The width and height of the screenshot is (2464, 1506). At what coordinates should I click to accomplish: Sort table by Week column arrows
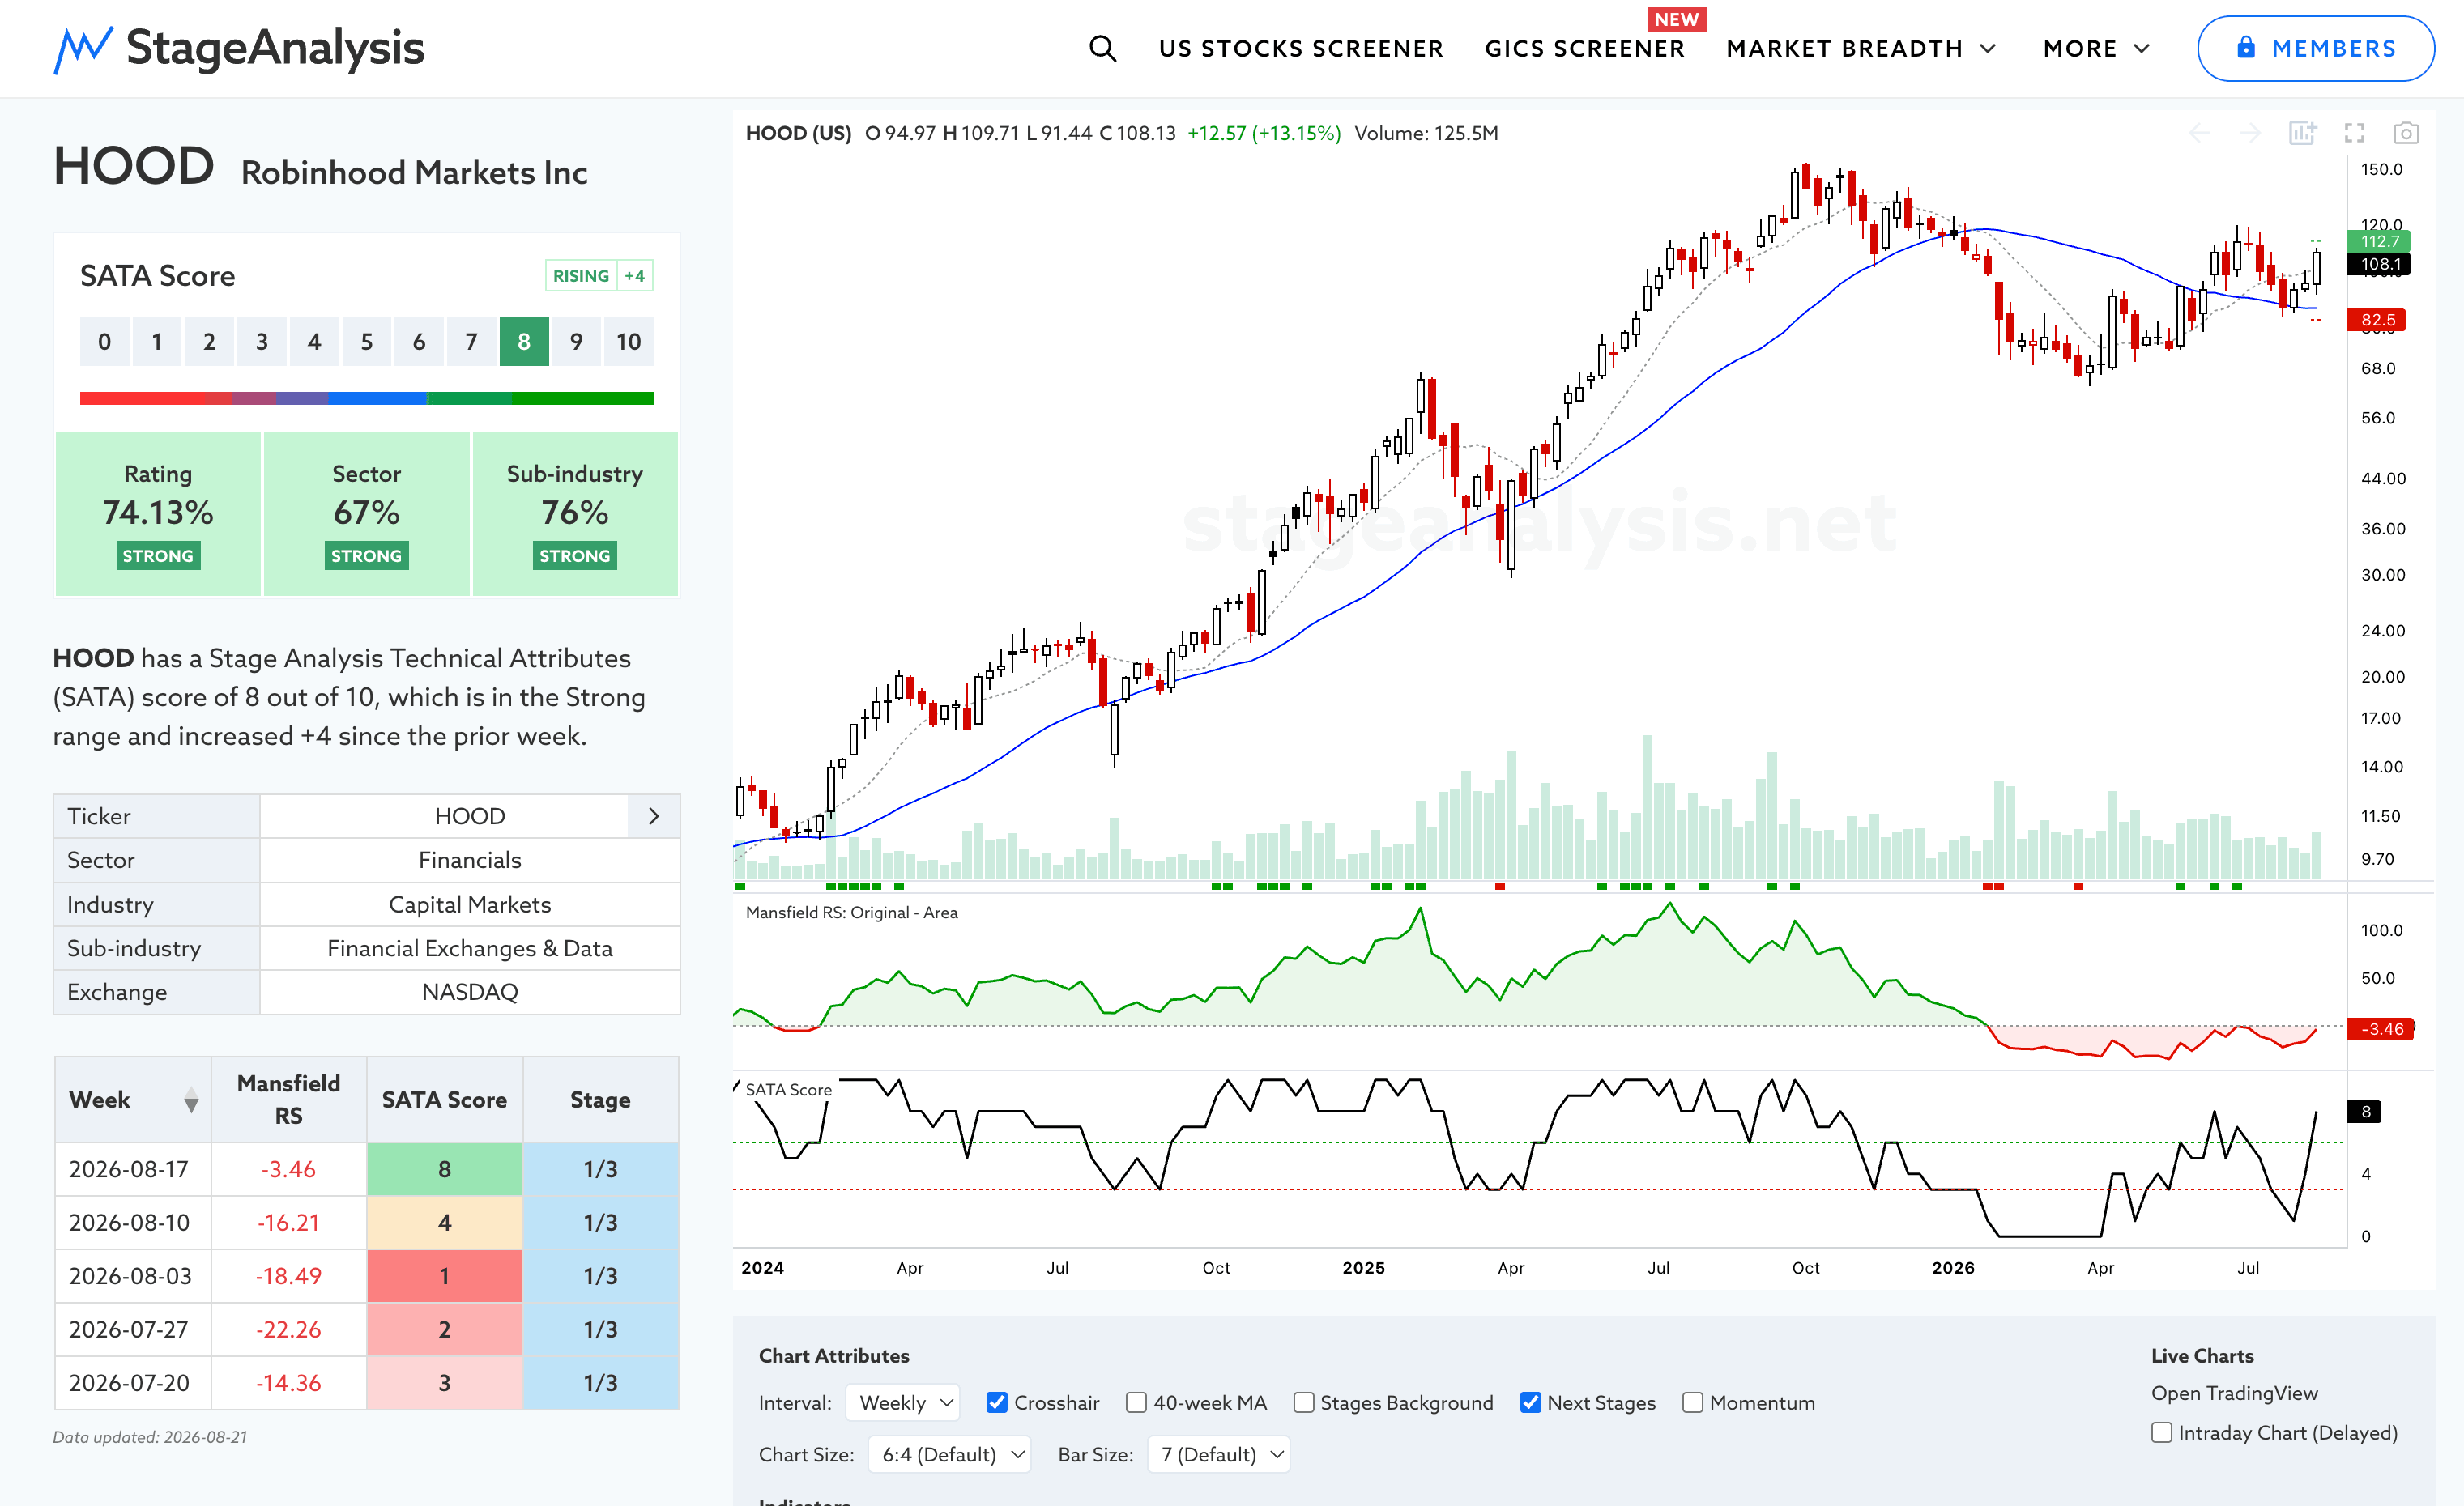[x=191, y=1100]
